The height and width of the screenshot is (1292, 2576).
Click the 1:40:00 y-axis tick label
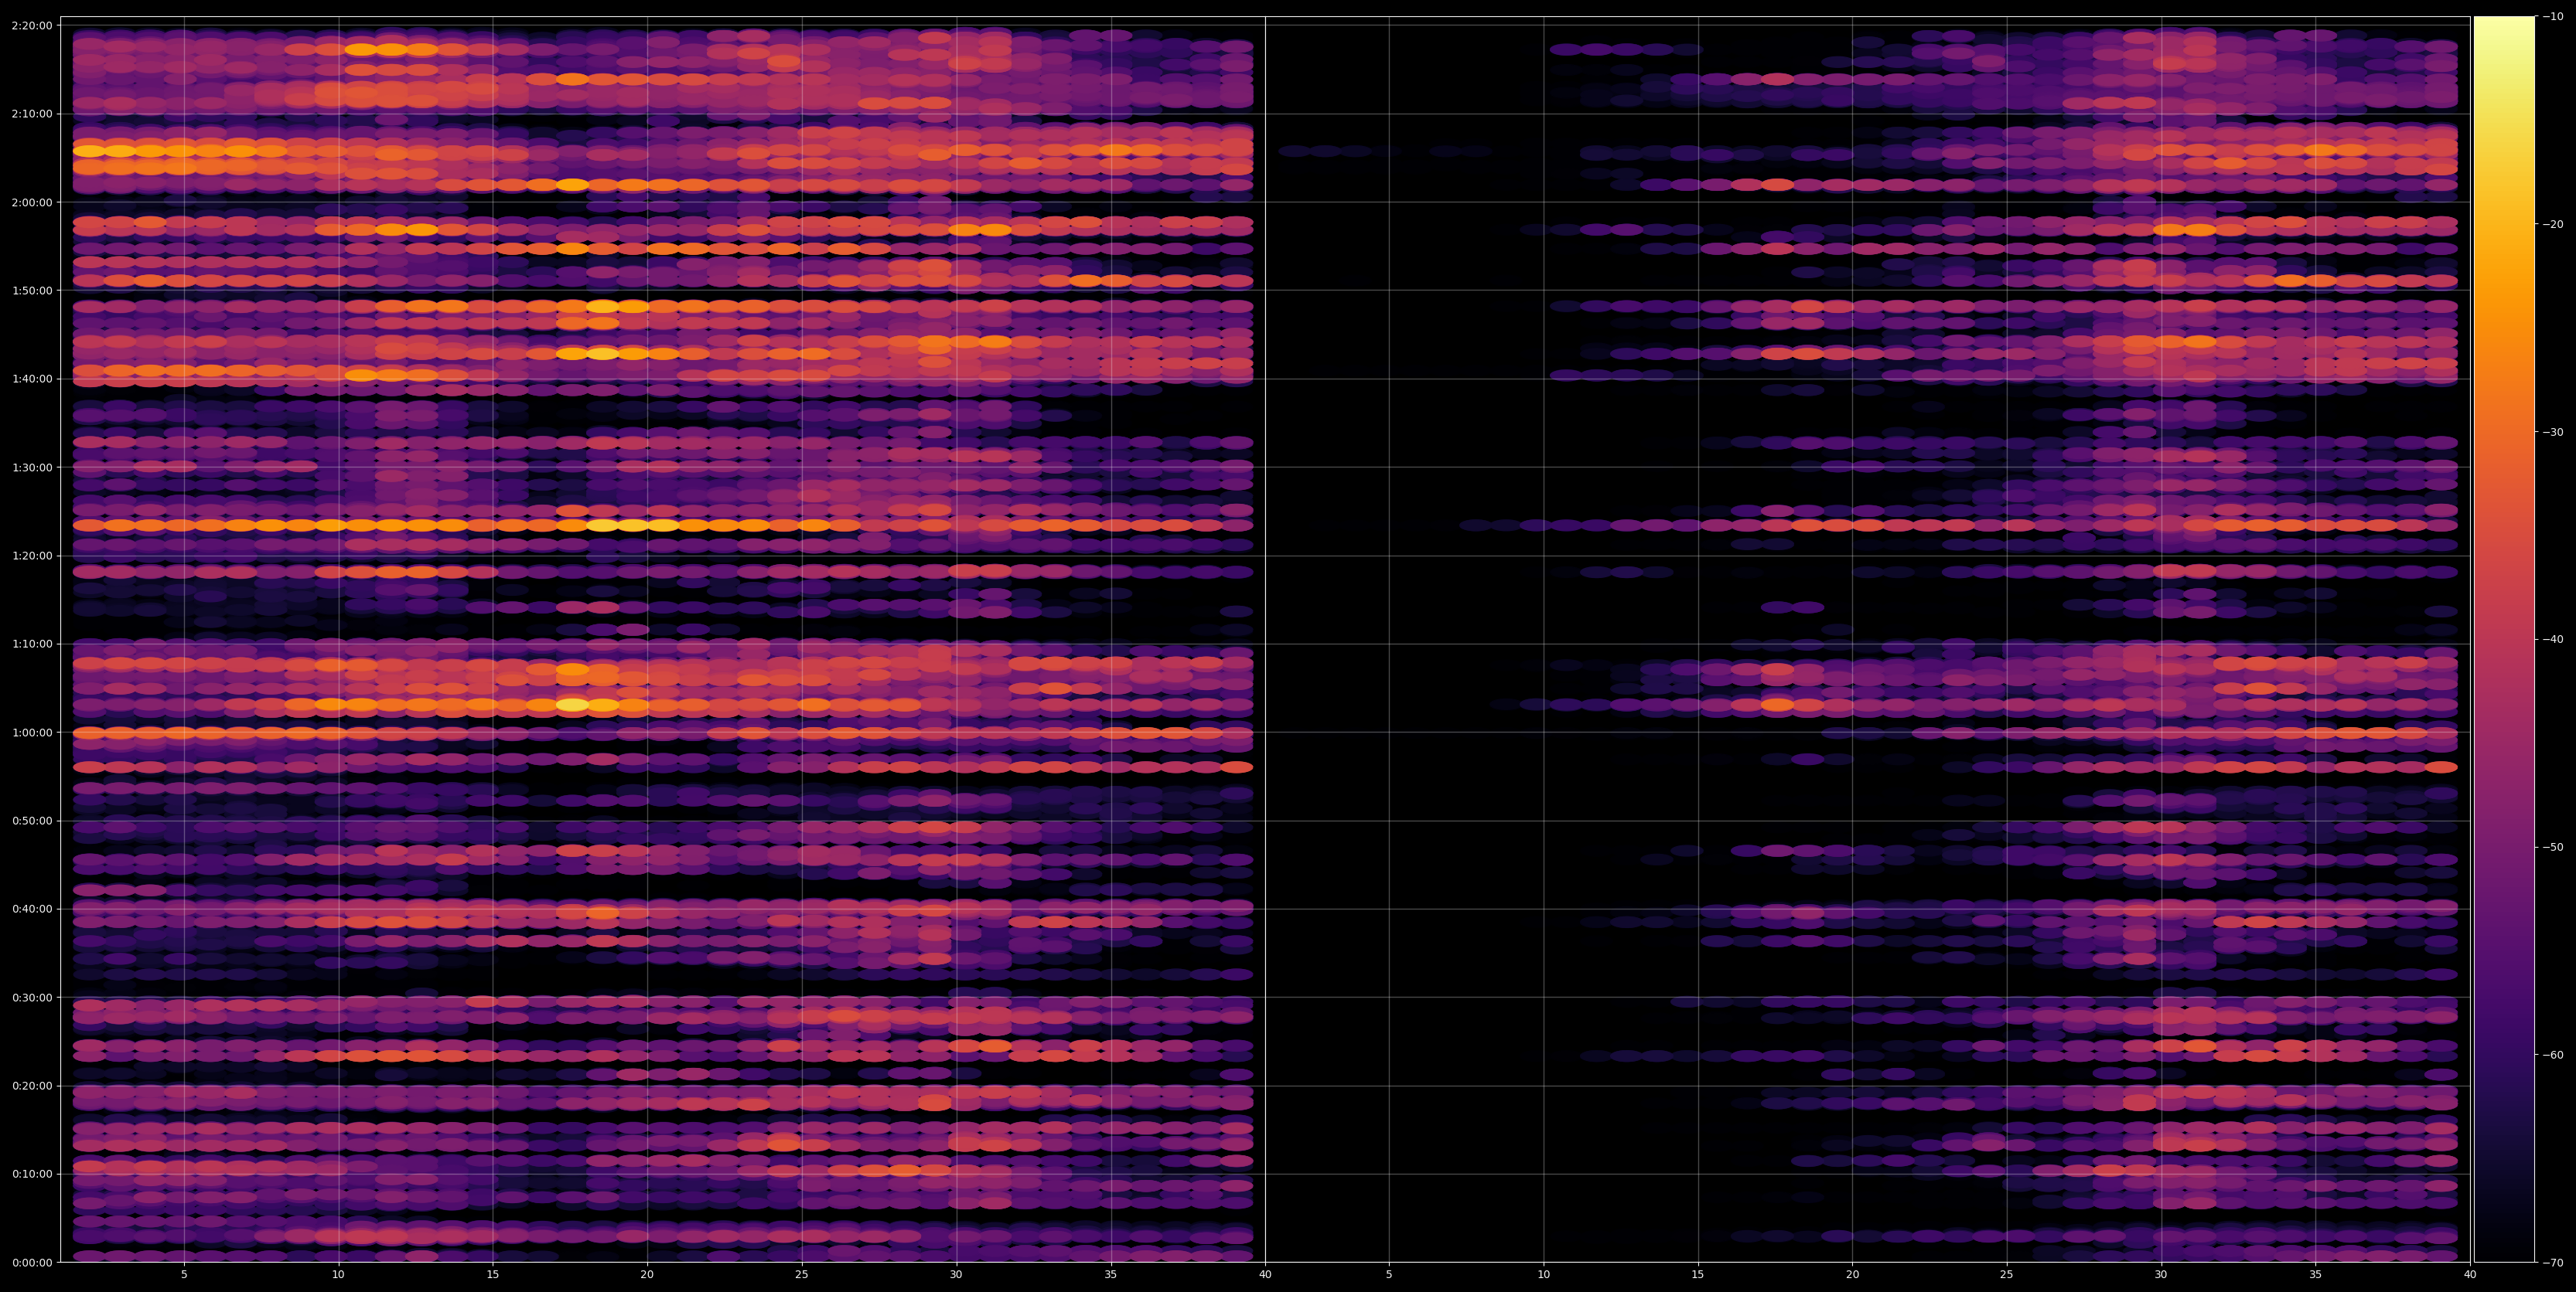(31, 379)
